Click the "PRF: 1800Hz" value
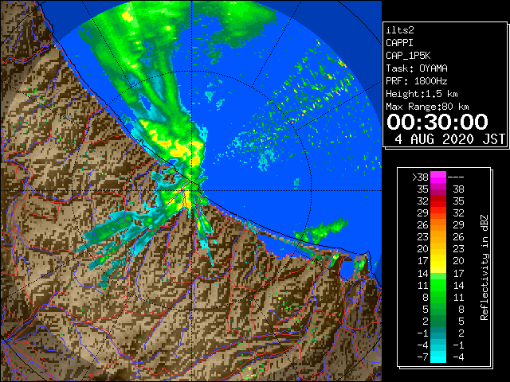 (x=417, y=81)
